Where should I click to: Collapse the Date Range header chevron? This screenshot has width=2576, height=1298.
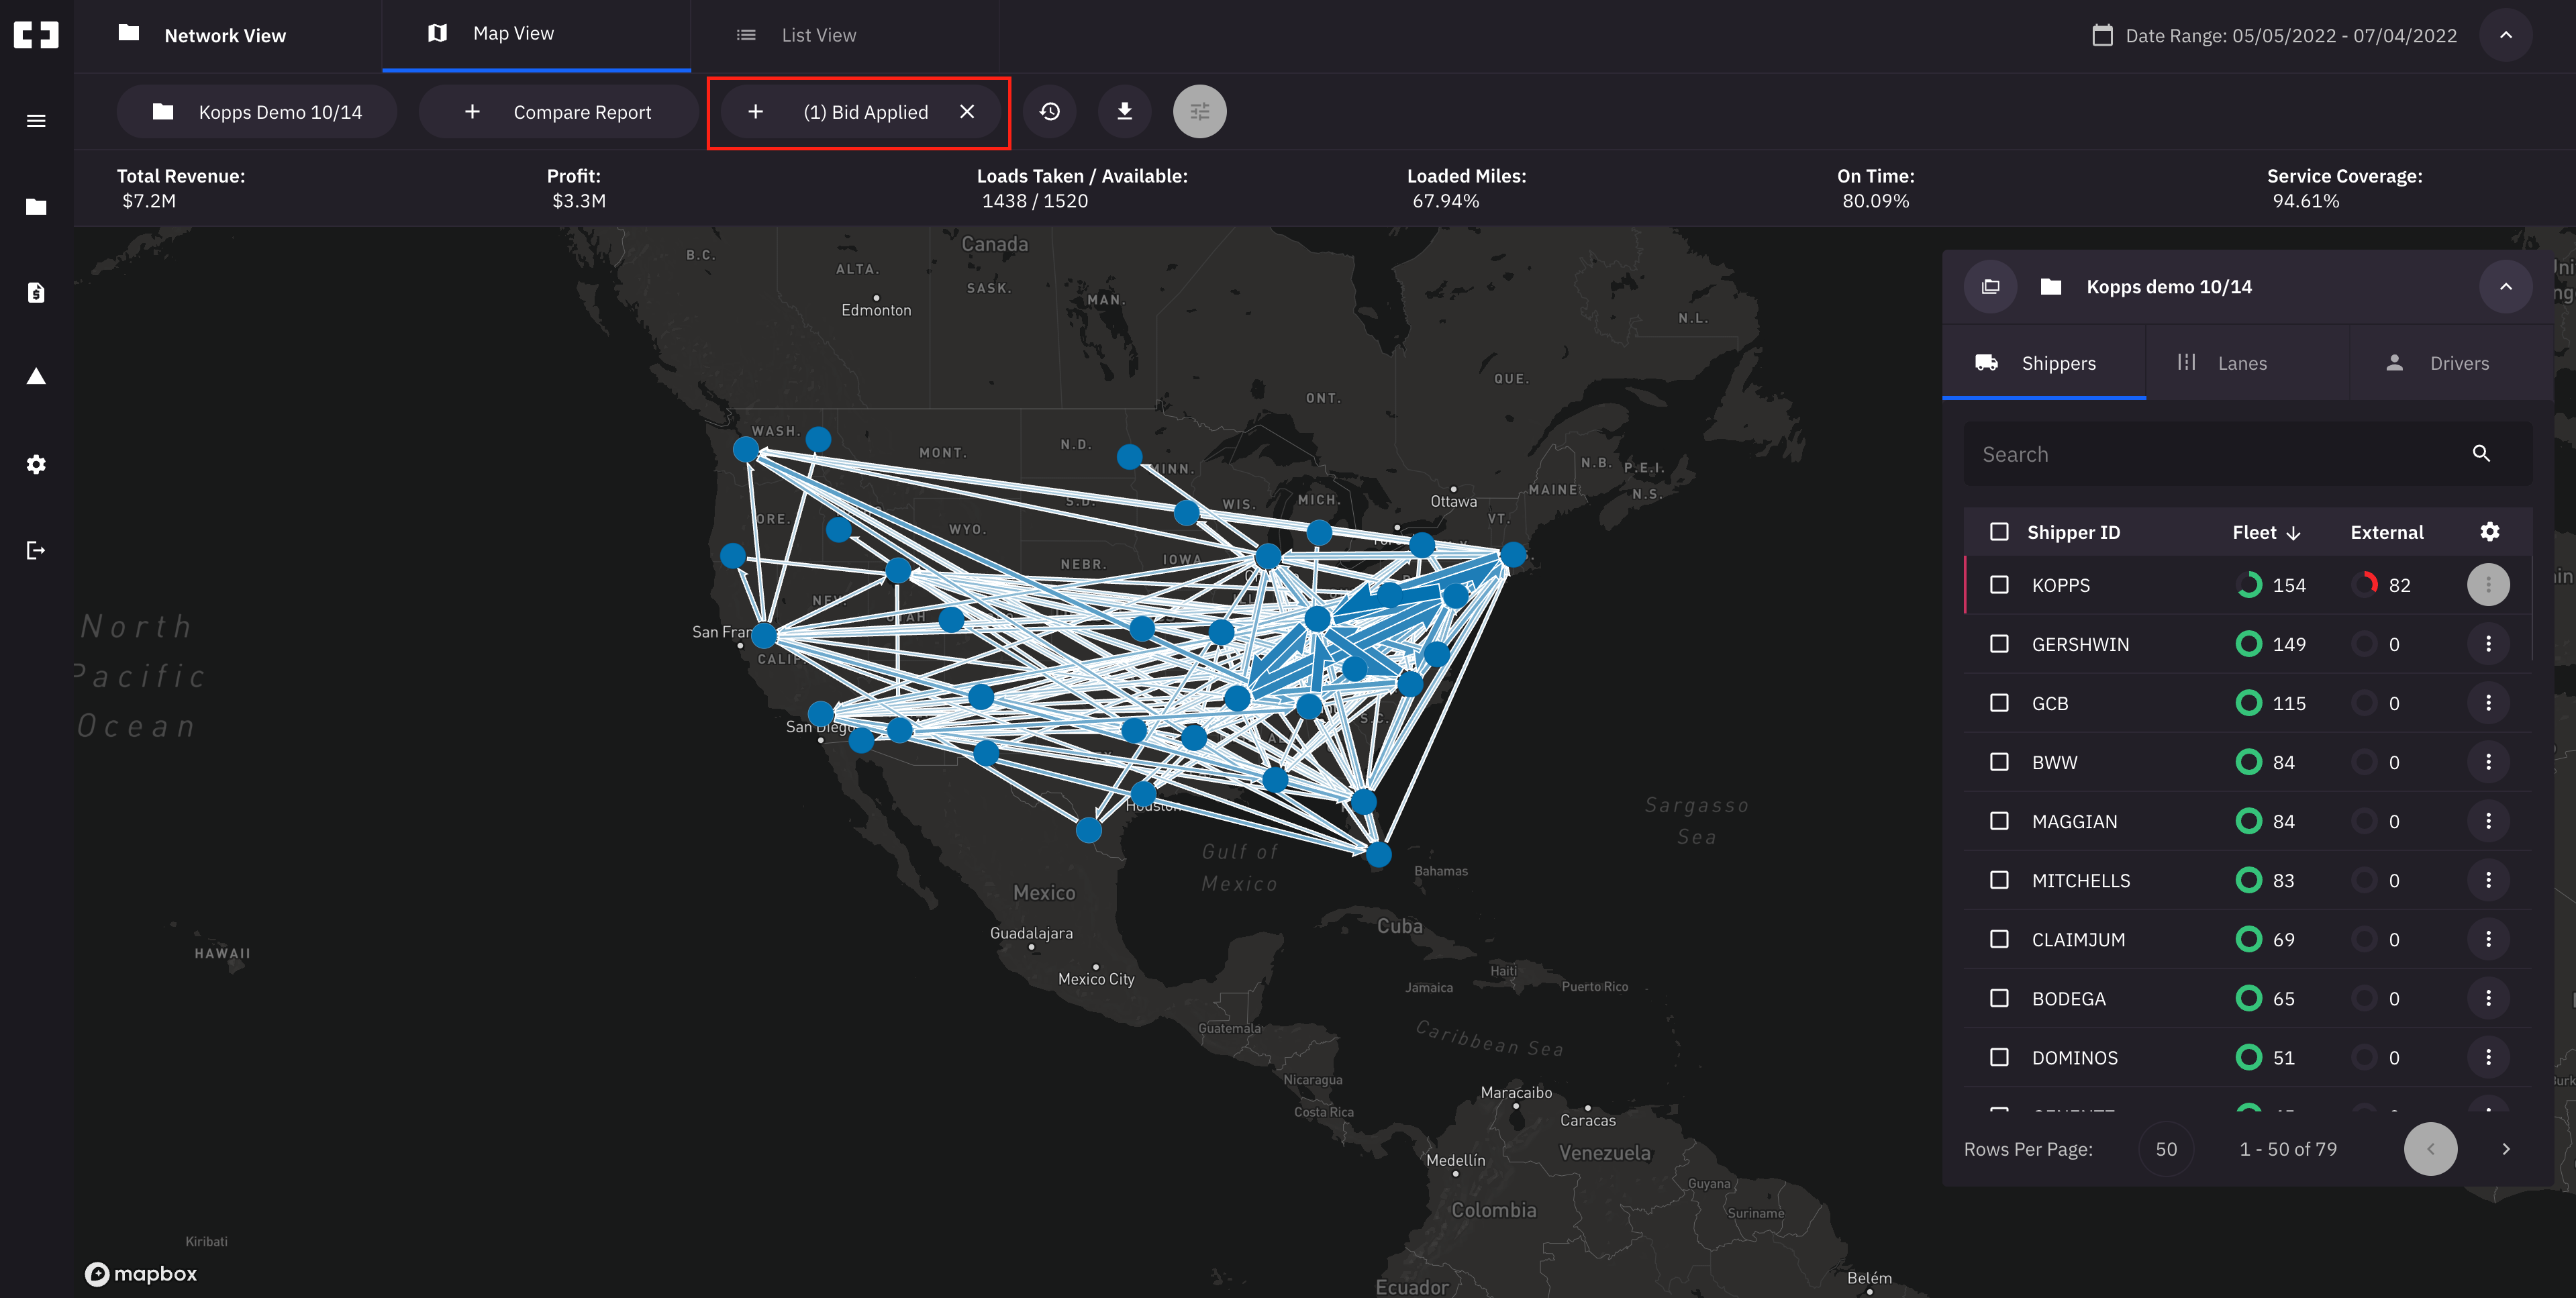[2505, 35]
